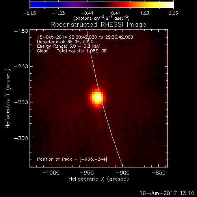Select the 'Reconstructed RHESSI Image' title
This screenshot has width=197, height=197.
(98, 24)
